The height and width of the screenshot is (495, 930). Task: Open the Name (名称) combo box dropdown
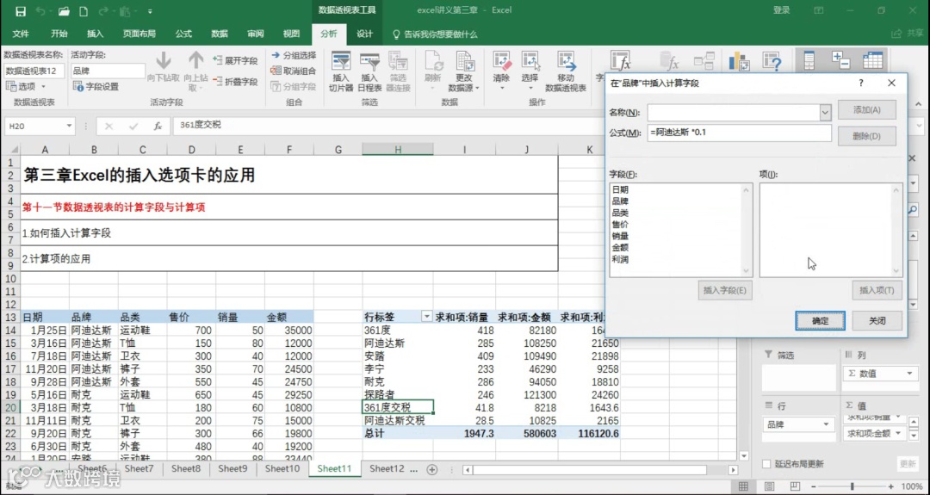825,112
